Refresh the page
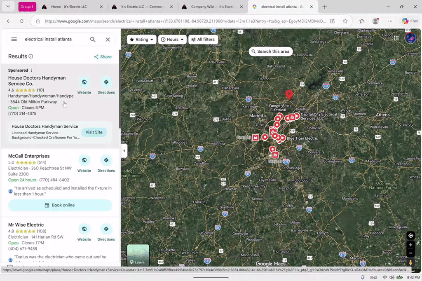422x281 pixels. click(x=21, y=21)
